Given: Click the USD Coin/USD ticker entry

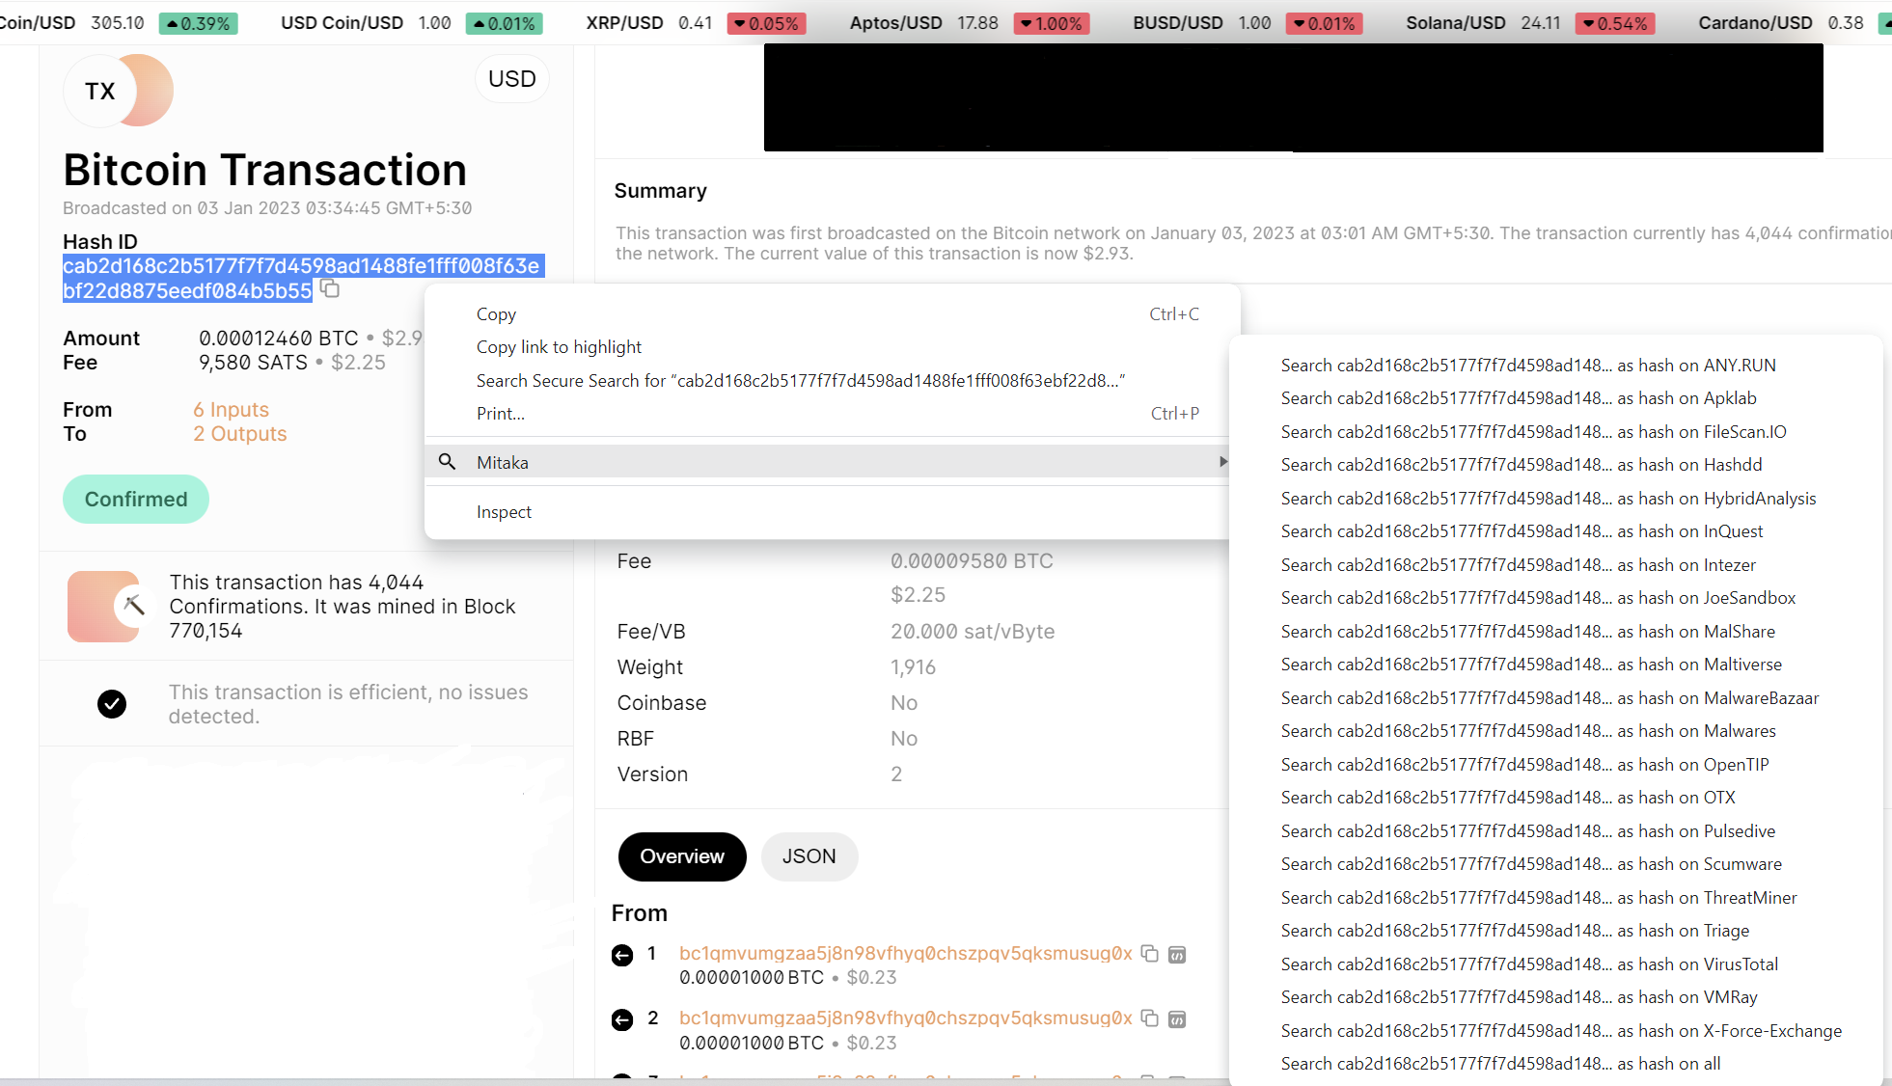Looking at the screenshot, I should (x=412, y=22).
